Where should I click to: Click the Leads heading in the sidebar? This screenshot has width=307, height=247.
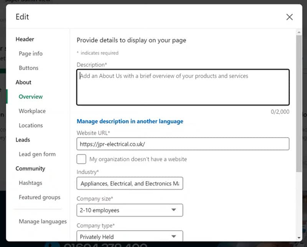(x=23, y=140)
